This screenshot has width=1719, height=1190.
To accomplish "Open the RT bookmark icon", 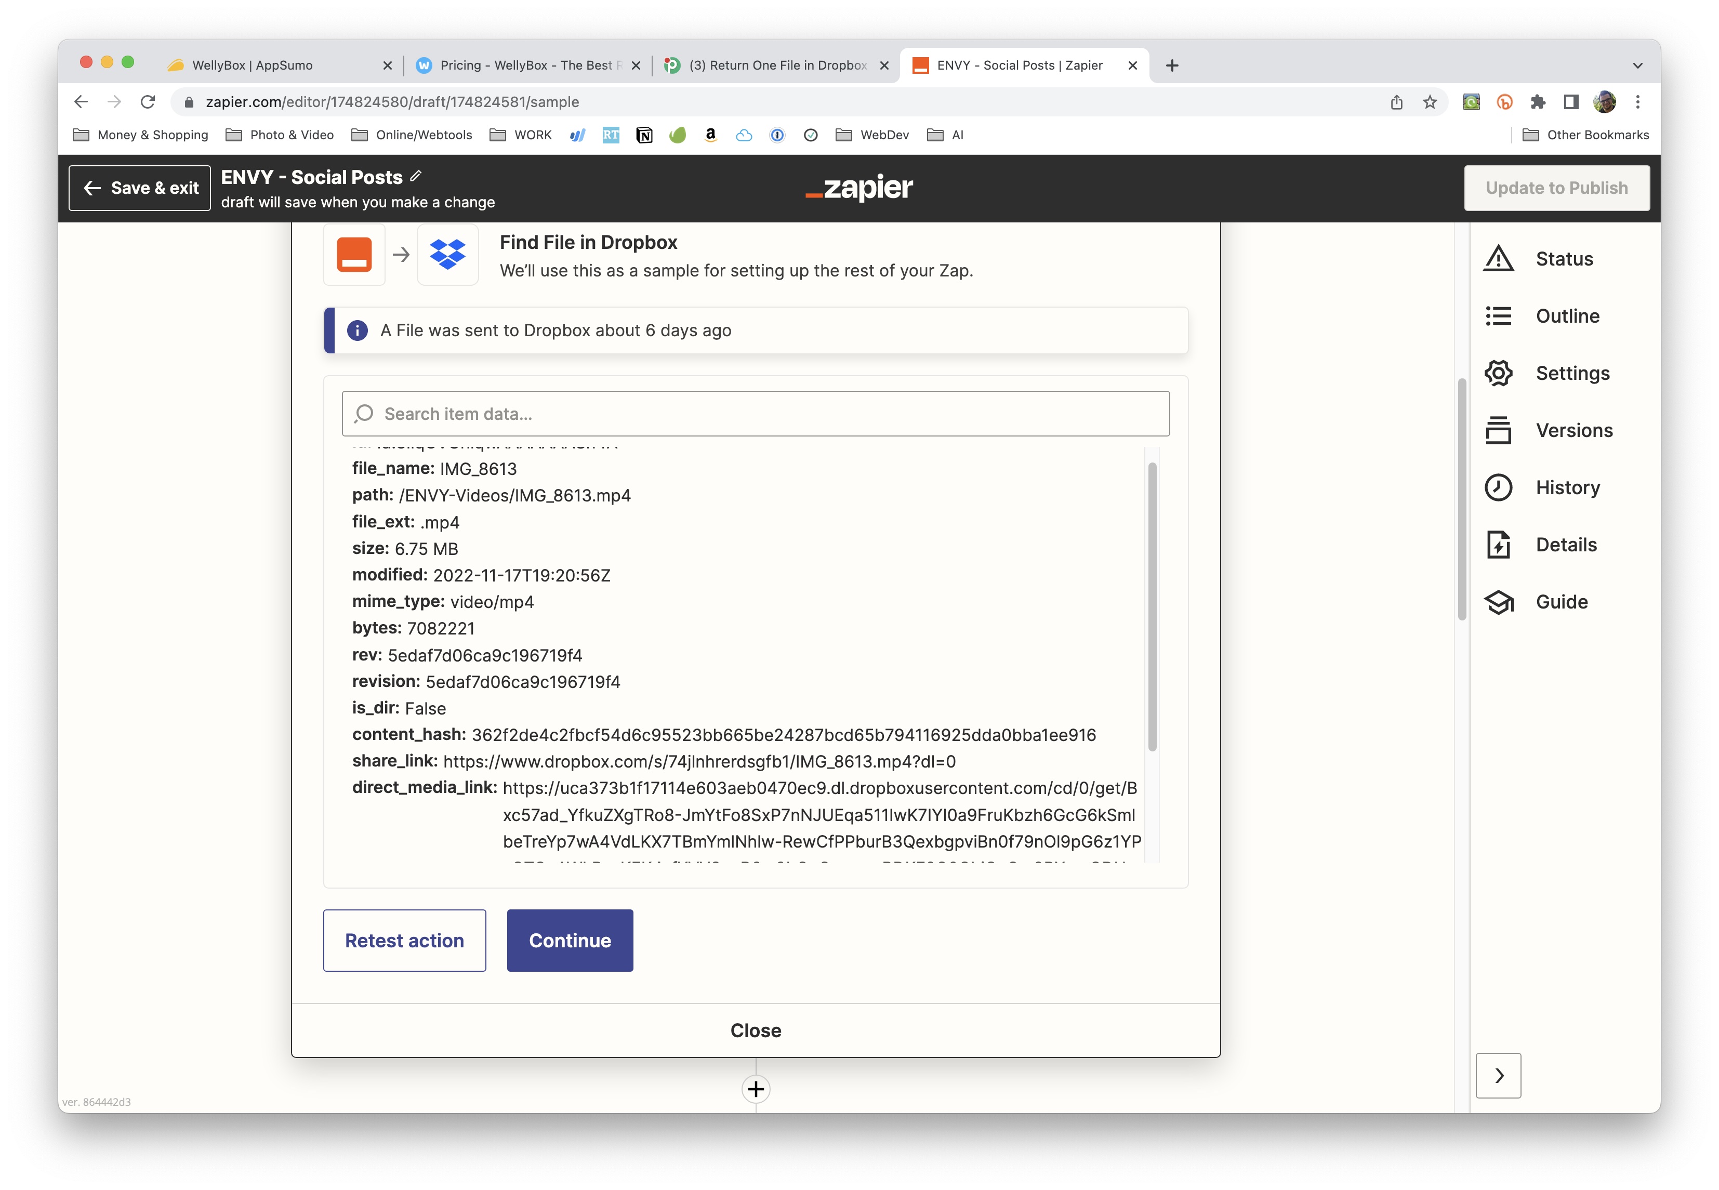I will [x=611, y=135].
